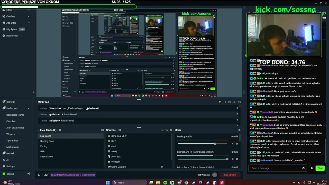
Task: Click the End Stream button
Action: coord(230,175)
